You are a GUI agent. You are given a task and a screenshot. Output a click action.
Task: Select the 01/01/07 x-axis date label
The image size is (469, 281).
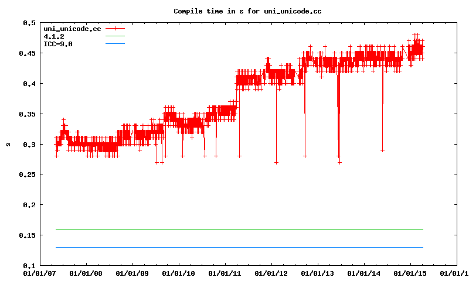[x=38, y=273]
